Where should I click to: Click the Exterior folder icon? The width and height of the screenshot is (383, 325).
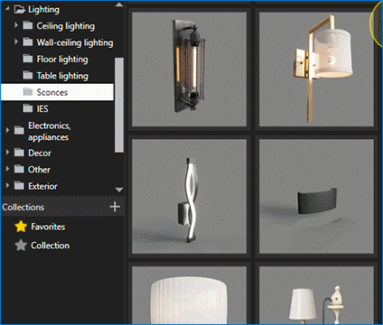(x=19, y=186)
